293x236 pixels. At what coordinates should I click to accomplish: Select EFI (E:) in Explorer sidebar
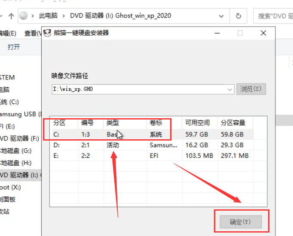(x=7, y=126)
